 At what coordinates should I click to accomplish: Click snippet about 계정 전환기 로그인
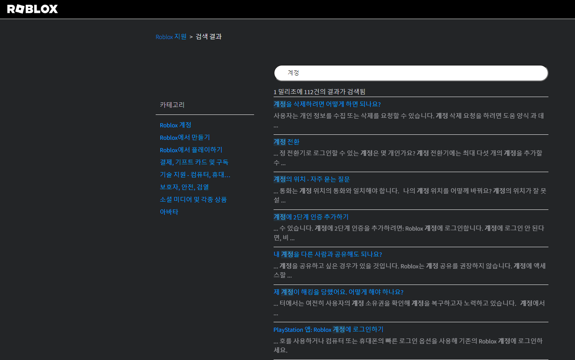click(408, 158)
